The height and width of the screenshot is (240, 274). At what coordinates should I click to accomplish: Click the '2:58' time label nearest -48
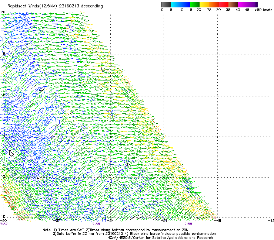pyautogui.click(x=188, y=224)
